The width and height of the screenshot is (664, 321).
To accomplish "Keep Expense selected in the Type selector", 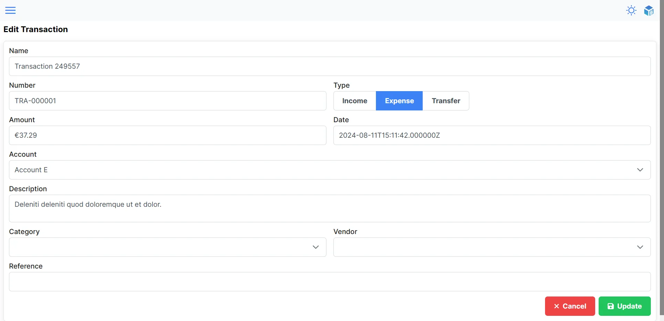I will click(x=399, y=101).
